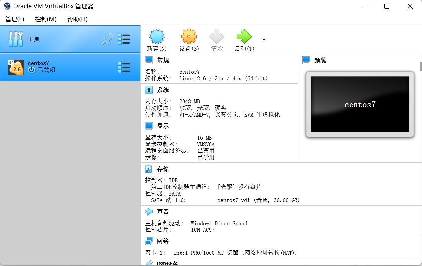Click the USB设备 section USB icon
This screenshot has height=266, width=422.
click(x=149, y=263)
